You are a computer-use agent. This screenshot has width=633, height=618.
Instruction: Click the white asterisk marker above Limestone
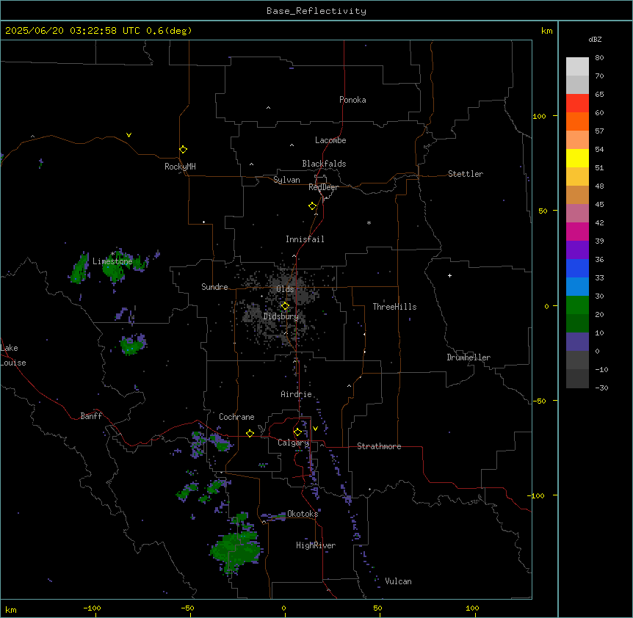click(x=112, y=254)
